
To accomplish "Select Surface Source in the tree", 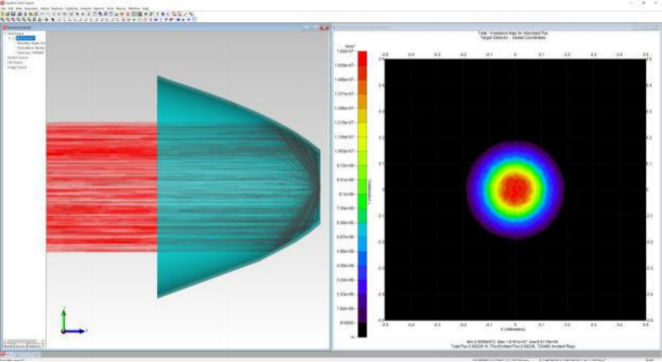I will click(x=18, y=58).
